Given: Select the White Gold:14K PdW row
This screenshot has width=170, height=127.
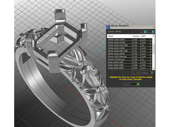Looking at the screenshot, I should click(130, 45).
